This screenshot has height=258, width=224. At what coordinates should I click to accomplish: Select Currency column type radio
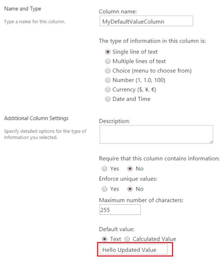pos(108,90)
